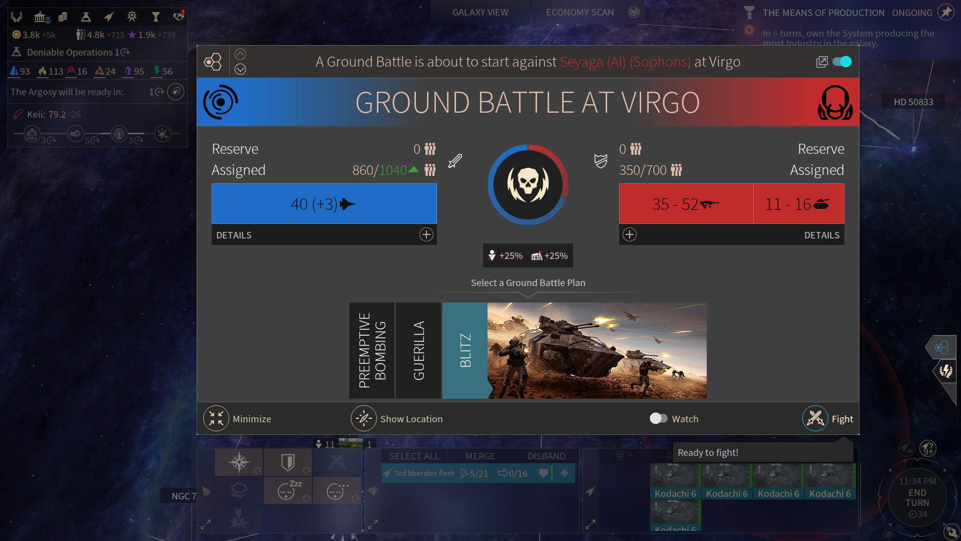
Task: Open the trophy victory icon in top bar
Action: point(156,17)
